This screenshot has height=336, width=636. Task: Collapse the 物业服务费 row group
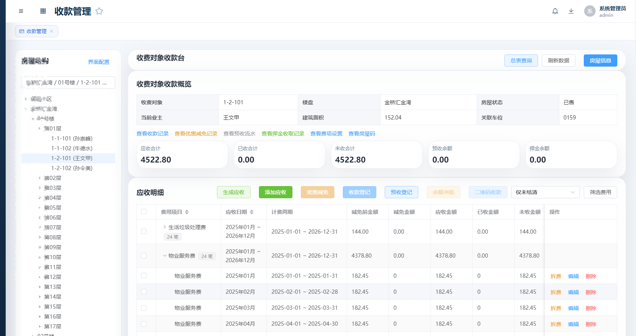[x=165, y=256]
